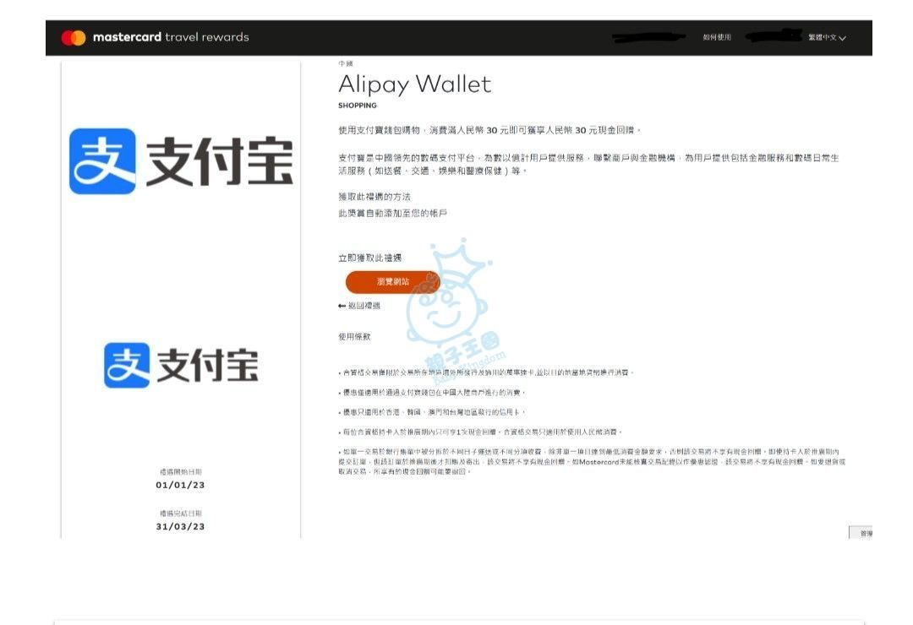Screen dimensions: 913x625
Task: Click the Mastercard logo icon
Action: point(74,38)
